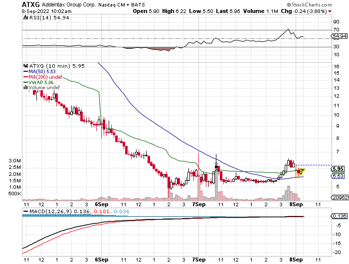This screenshot has height=264, width=349.
Task: Click the 5.53 MA(50) value tag on right axis
Action: (338, 176)
